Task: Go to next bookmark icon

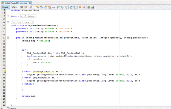Action: pos(62,7)
